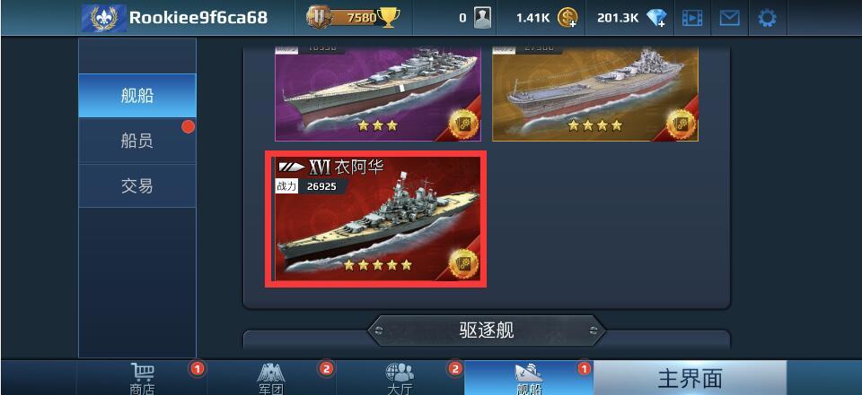Select the 舰船 sidebar tab
The height and width of the screenshot is (395, 862).
pyautogui.click(x=137, y=96)
